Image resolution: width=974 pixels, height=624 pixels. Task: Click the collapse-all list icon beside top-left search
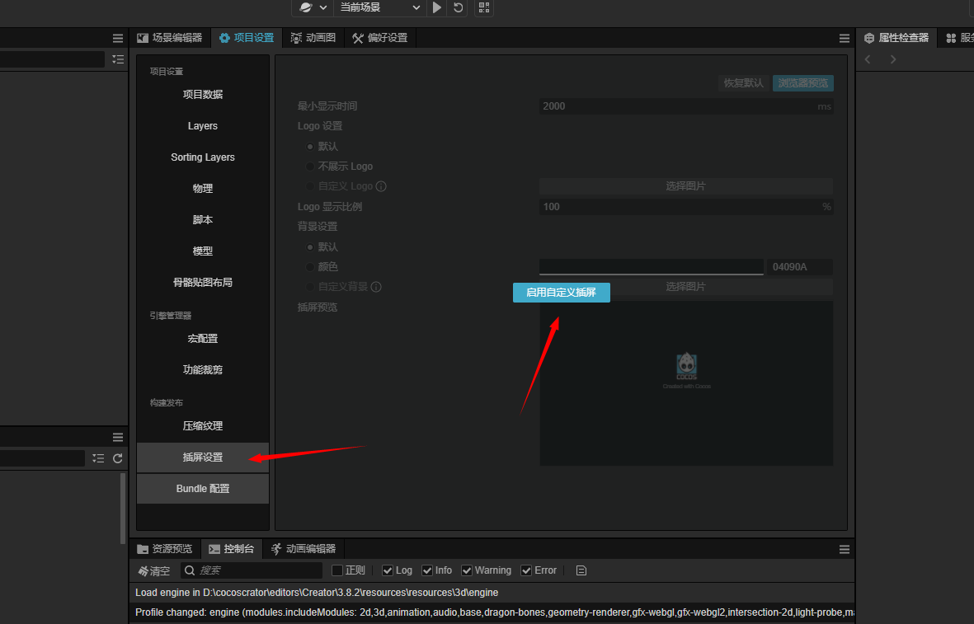pos(117,59)
